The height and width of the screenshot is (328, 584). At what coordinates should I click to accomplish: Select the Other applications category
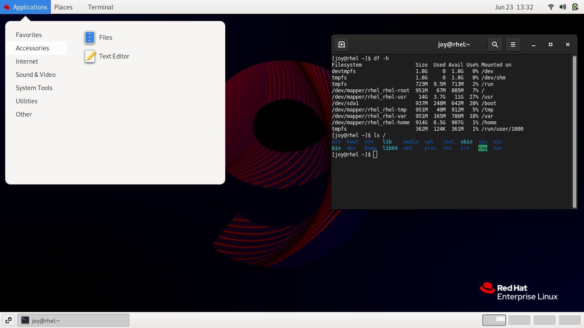24,114
